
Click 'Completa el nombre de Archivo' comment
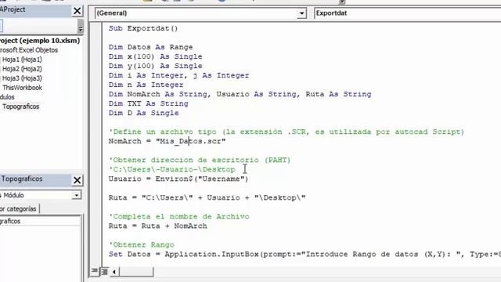(x=179, y=216)
